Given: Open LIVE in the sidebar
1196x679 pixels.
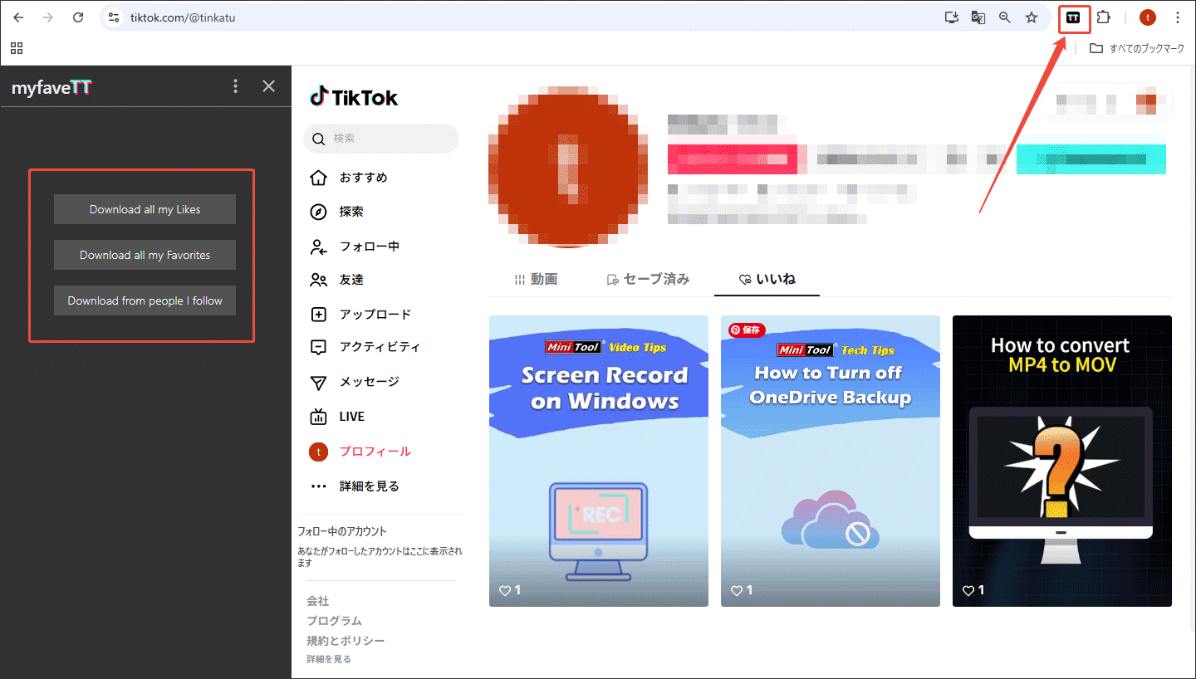Looking at the screenshot, I should pyautogui.click(x=337, y=417).
